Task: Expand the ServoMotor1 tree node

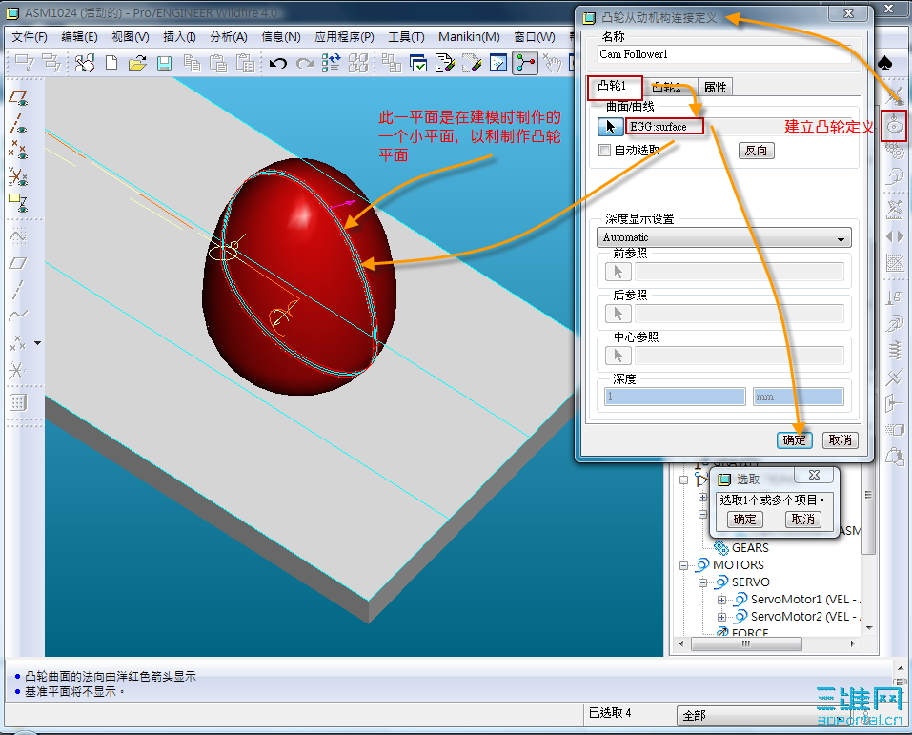Action: coord(721,600)
